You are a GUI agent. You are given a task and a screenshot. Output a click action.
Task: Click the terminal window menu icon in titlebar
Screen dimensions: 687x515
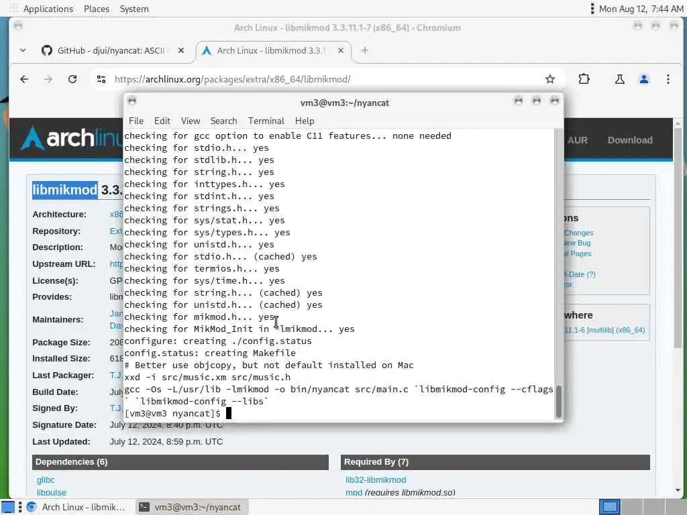(x=132, y=101)
